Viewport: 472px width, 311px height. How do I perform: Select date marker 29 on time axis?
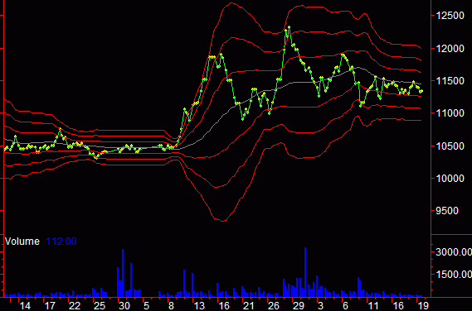click(298, 306)
